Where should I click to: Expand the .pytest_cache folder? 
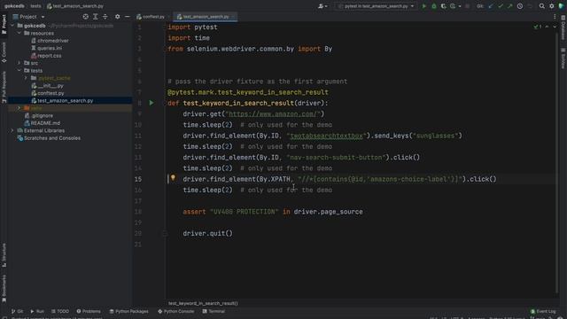pos(26,78)
